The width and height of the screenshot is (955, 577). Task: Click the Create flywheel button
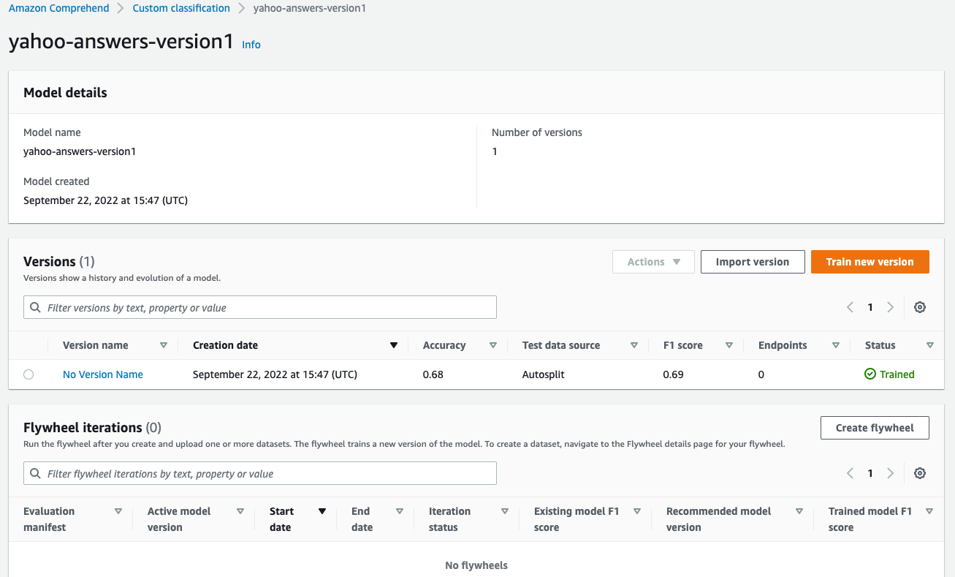click(x=875, y=428)
